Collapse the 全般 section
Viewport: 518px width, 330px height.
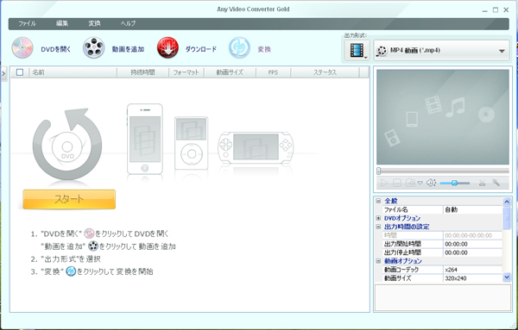[x=378, y=201]
